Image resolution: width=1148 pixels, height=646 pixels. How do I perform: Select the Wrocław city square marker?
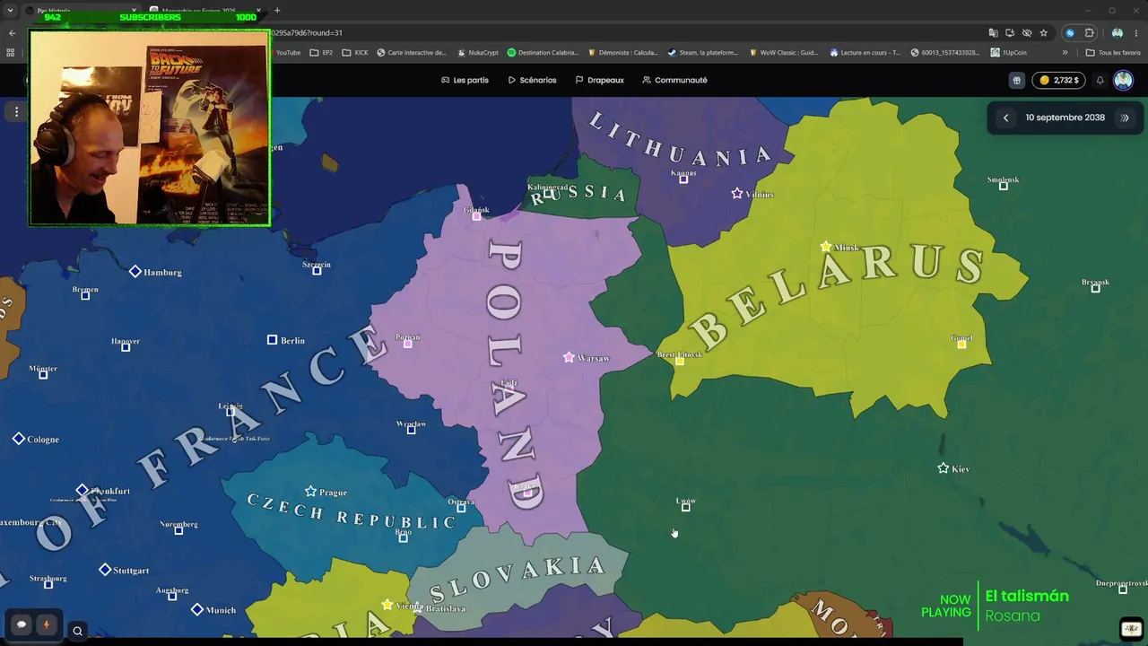(412, 430)
